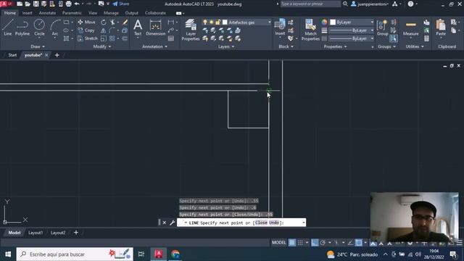Add a new drawing tab with plus
464x261 pixels.
pyautogui.click(x=57, y=55)
